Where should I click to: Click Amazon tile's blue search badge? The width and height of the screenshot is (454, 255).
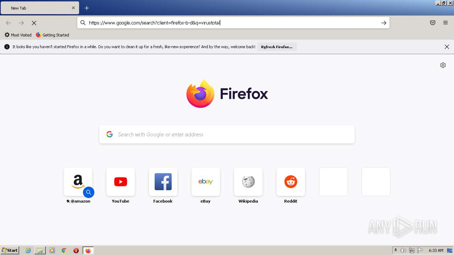pos(89,192)
